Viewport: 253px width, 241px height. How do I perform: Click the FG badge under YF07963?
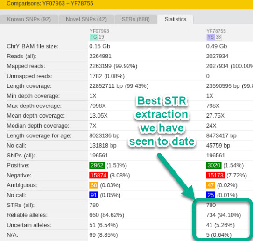coord(93,37)
